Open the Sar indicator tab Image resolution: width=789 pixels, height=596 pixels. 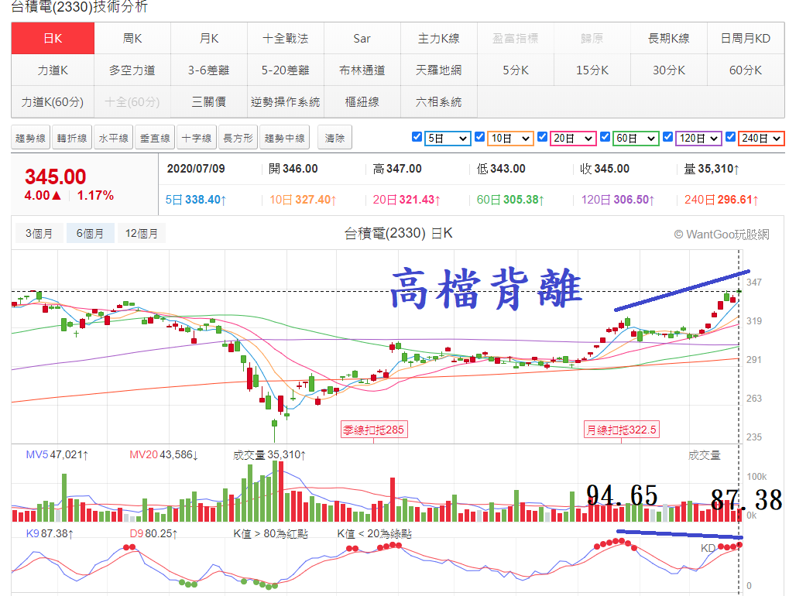362,38
